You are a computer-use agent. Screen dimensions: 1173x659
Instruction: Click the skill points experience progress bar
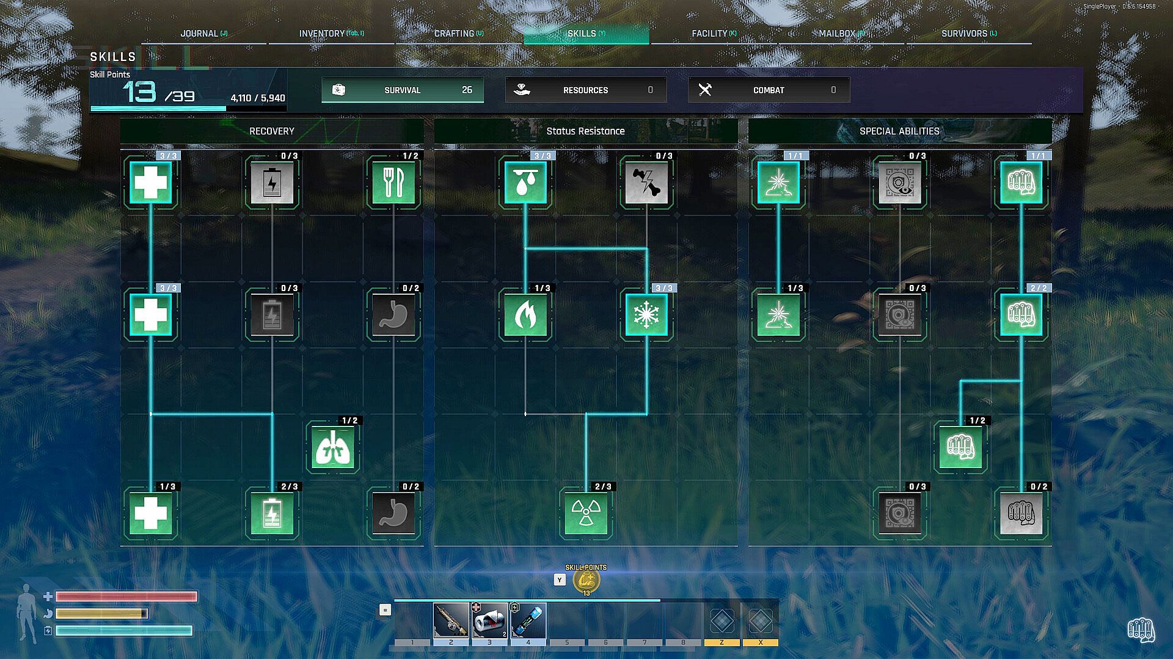coord(188,109)
